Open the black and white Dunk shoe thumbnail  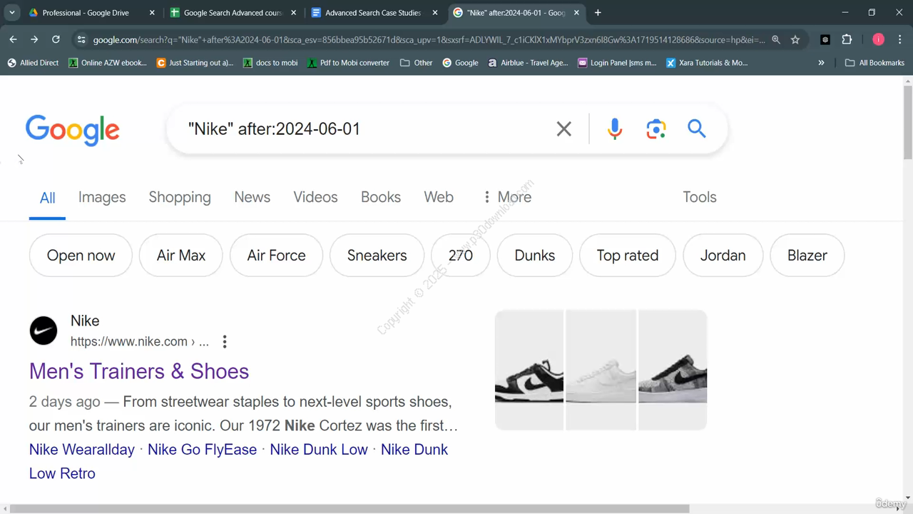point(529,370)
